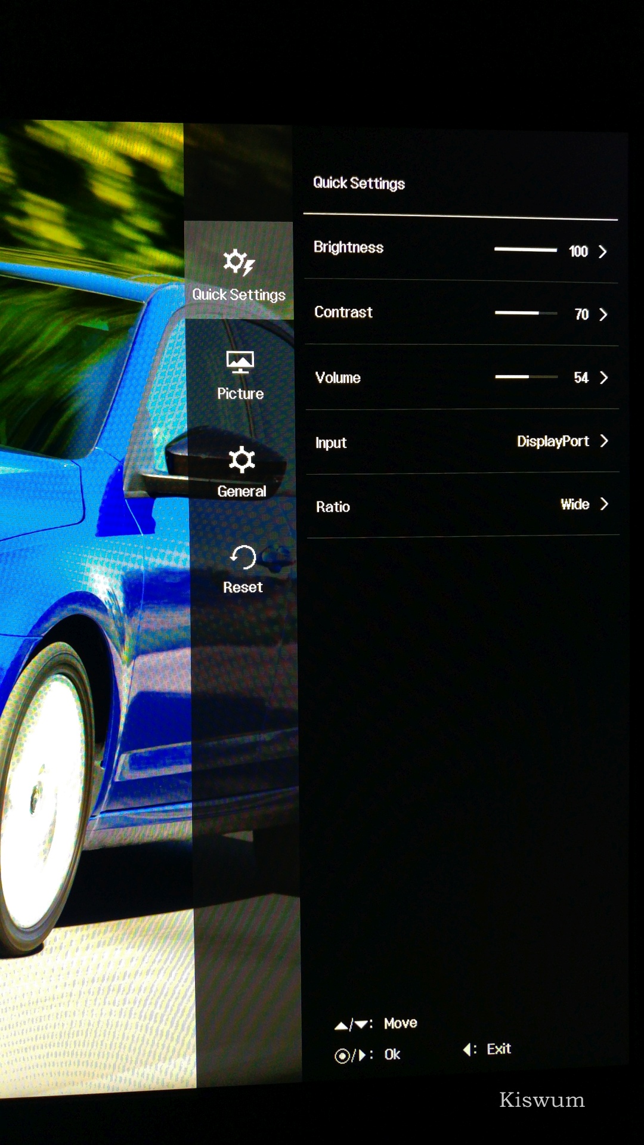Click the Exit label
Image resolution: width=644 pixels, height=1145 pixels.
click(x=499, y=1049)
